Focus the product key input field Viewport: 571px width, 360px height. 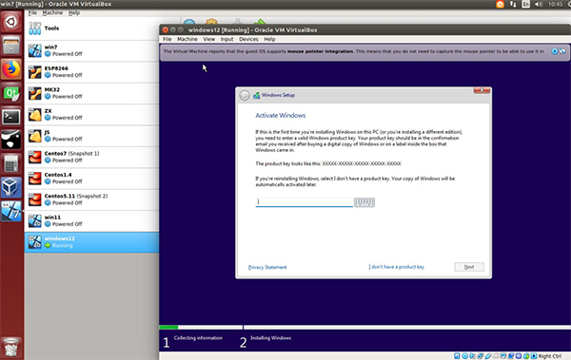pos(305,202)
